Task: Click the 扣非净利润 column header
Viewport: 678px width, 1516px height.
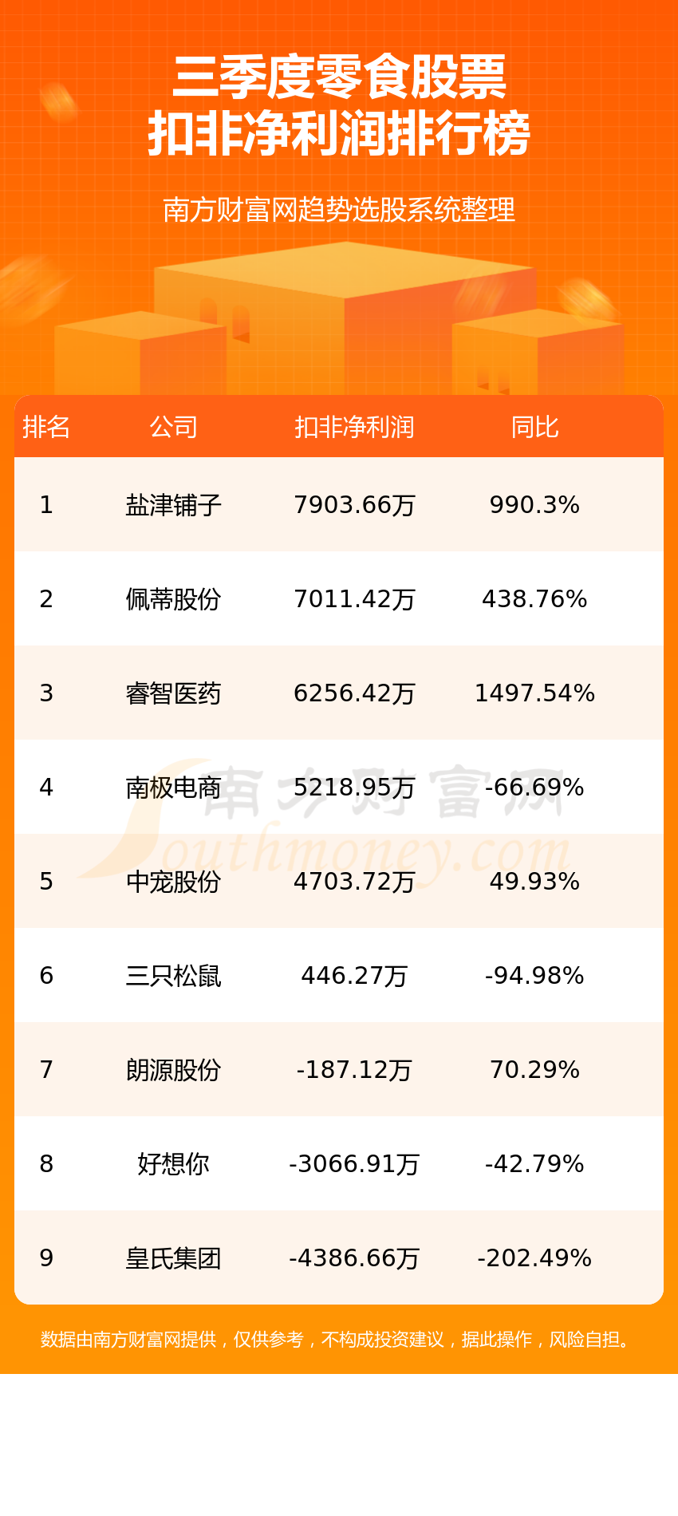Action: (354, 427)
